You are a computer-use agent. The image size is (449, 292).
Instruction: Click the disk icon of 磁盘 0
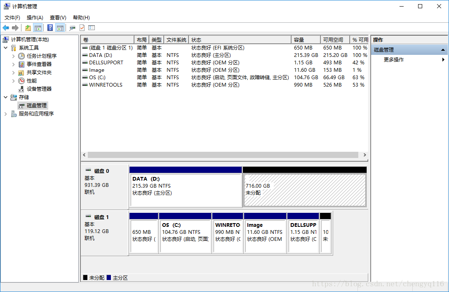88,170
